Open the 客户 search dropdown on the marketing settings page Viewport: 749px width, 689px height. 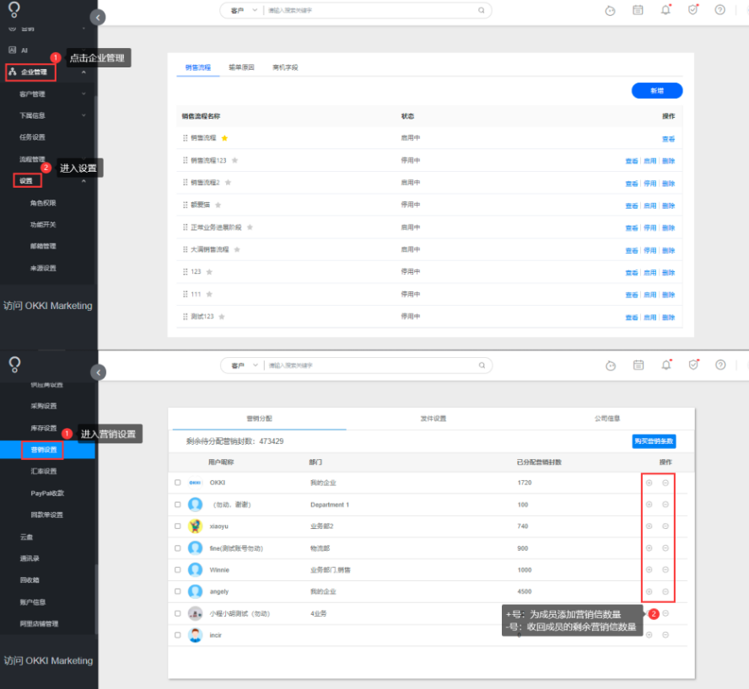245,366
